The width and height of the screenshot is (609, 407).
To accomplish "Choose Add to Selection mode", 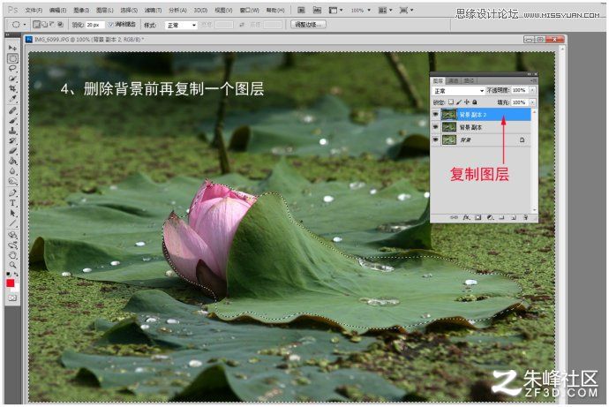I will pos(44,25).
